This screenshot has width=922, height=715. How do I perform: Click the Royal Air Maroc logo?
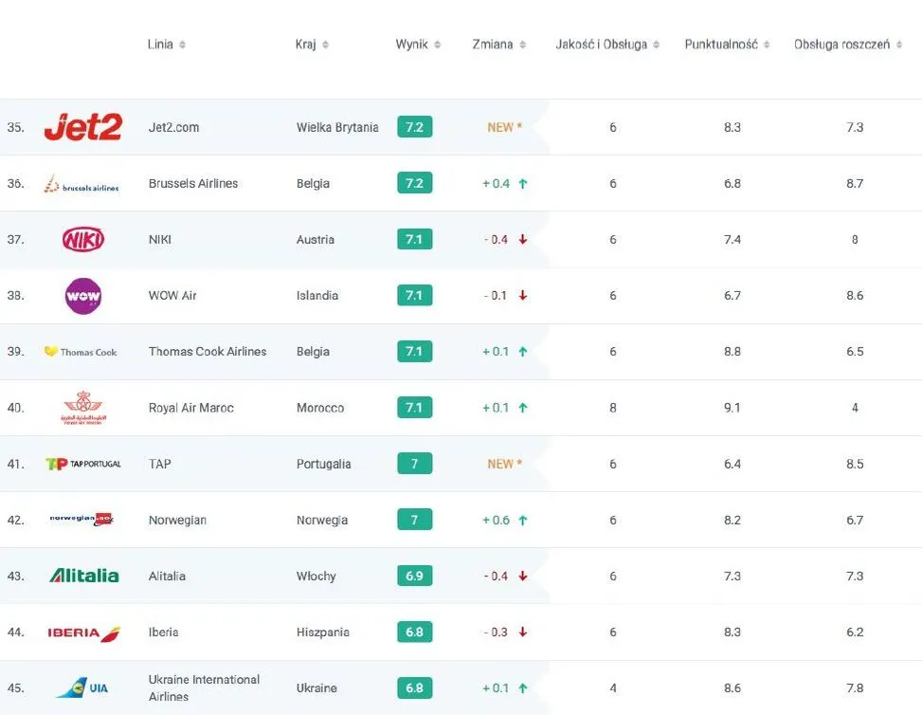(x=82, y=407)
